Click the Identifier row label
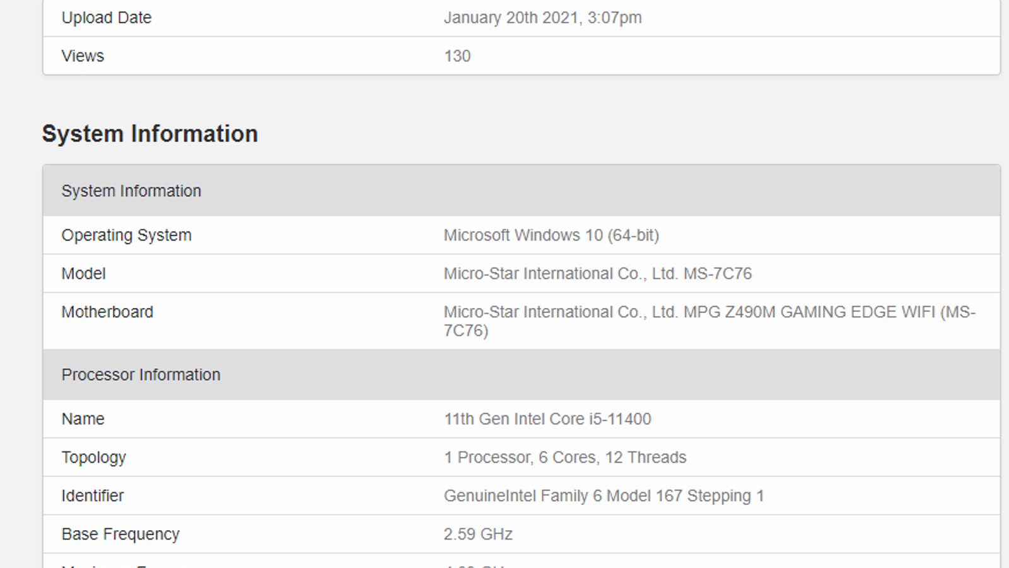This screenshot has width=1009, height=568. pos(92,496)
